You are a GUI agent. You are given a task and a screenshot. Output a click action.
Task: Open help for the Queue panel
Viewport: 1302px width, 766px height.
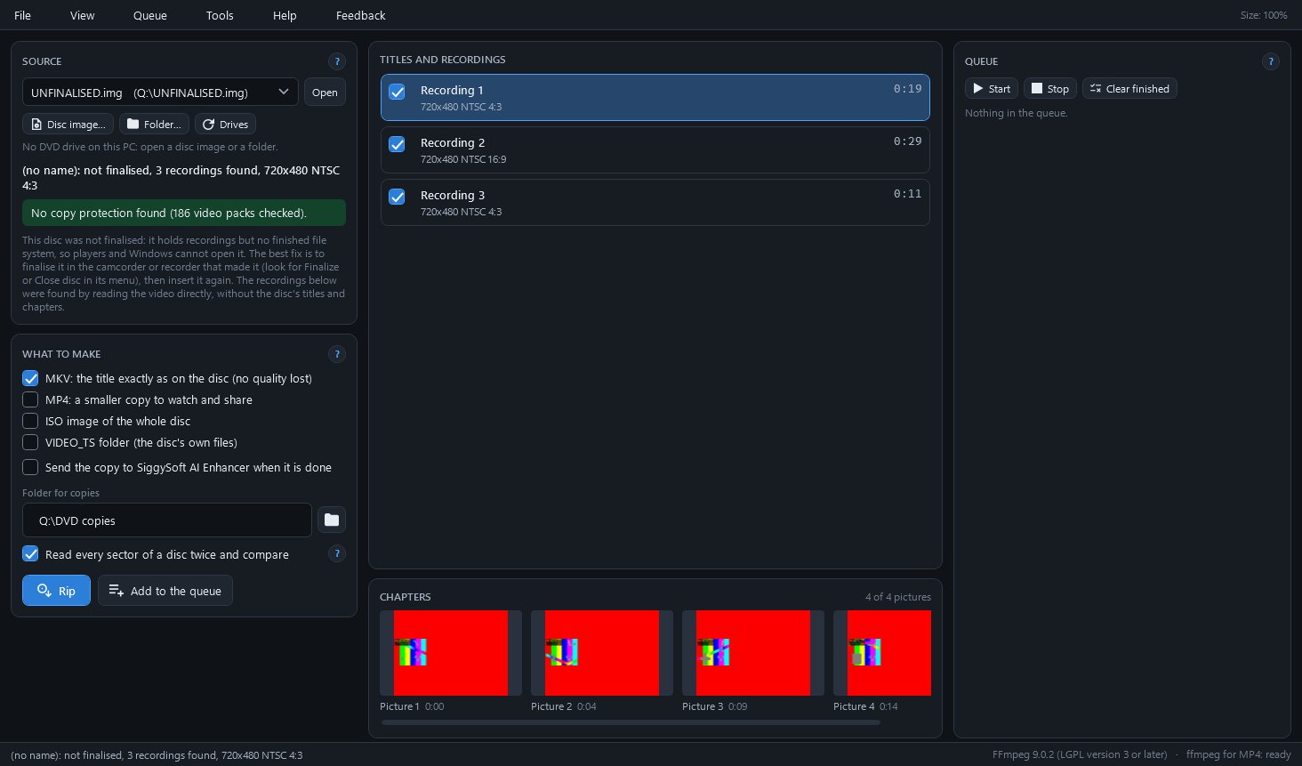(x=1271, y=61)
